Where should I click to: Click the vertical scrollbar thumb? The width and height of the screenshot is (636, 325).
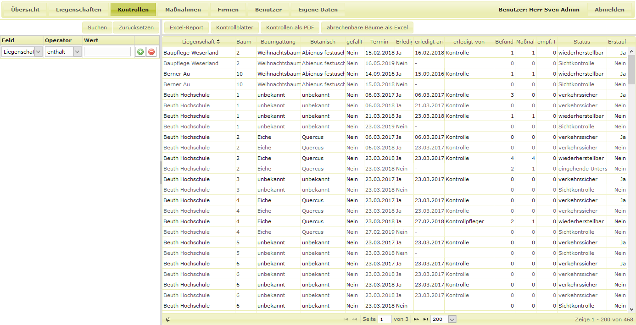[x=631, y=69]
